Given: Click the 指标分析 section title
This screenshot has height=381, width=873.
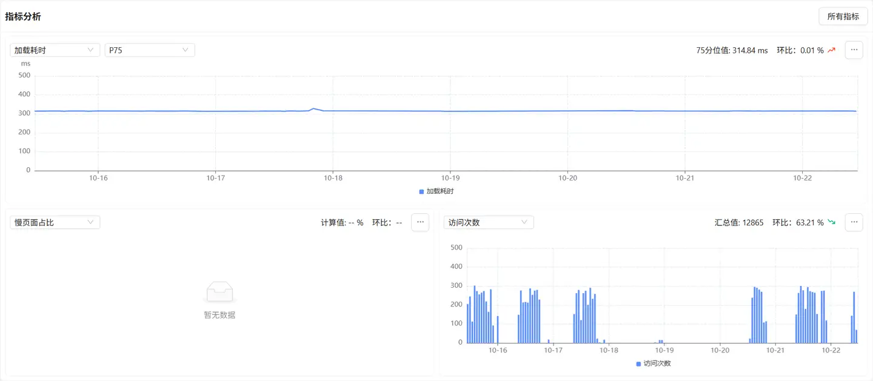Looking at the screenshot, I should [23, 16].
